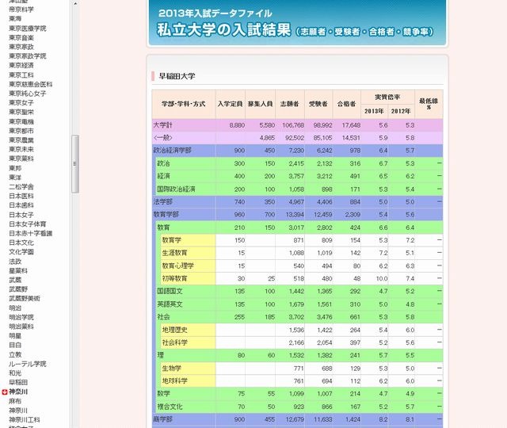This screenshot has height=428, width=507.
Task: Open 日本赤十字看護 university link
Action: pyautogui.click(x=31, y=233)
